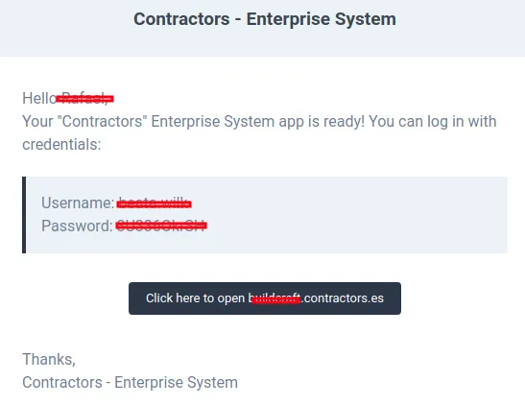Click the "Hello" greeting word
This screenshot has width=525, height=405.
[39, 99]
